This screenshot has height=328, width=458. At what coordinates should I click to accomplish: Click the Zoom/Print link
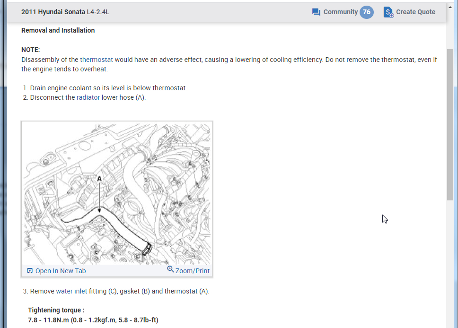click(192, 271)
